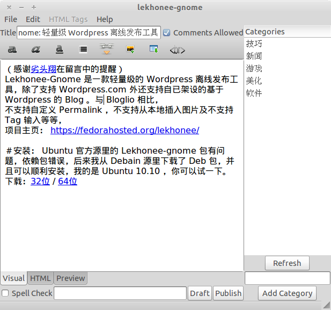
Task: Minimize the lekhonee-gnome window
Action: coord(21,8)
